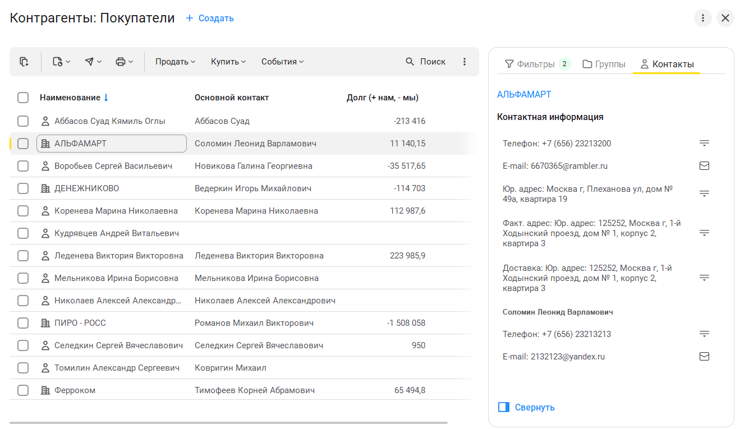740x429 pixels.
Task: Check the box for ДЕНЕЖНИКОВО row
Action: tap(23, 188)
